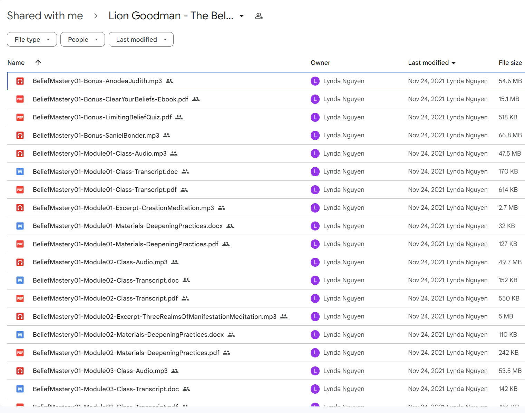
Task: Select file BeliefMastery01-Module03-Class-Audio.mp3
Action: [100, 371]
